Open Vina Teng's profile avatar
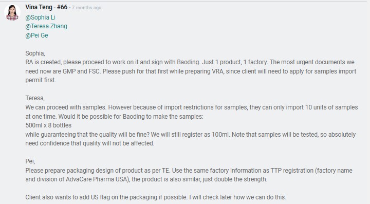This screenshot has height=204, width=370. [12, 12]
